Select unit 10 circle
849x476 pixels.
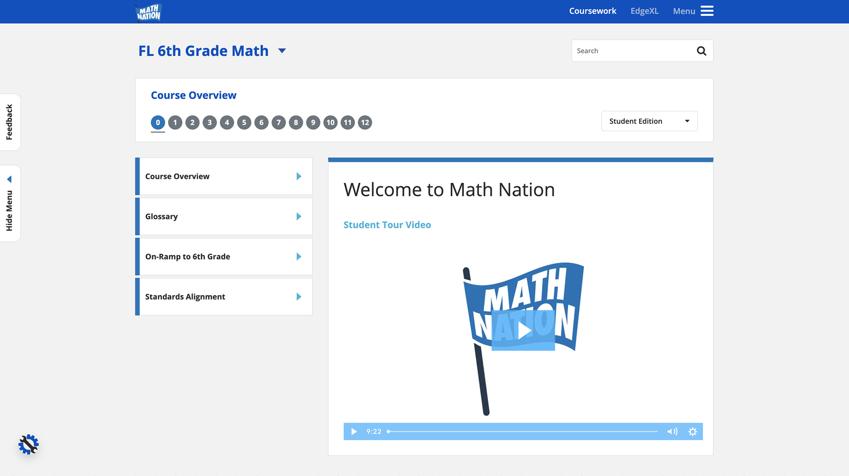(x=330, y=123)
